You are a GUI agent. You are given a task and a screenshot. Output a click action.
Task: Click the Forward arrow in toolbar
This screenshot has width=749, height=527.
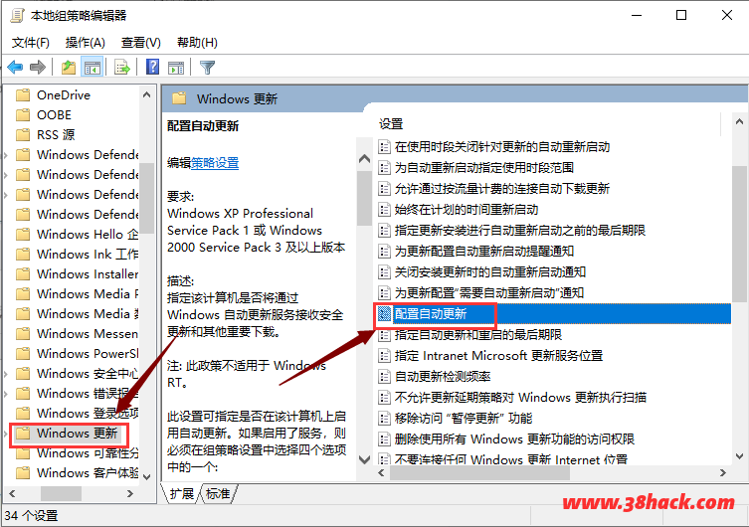[x=38, y=68]
